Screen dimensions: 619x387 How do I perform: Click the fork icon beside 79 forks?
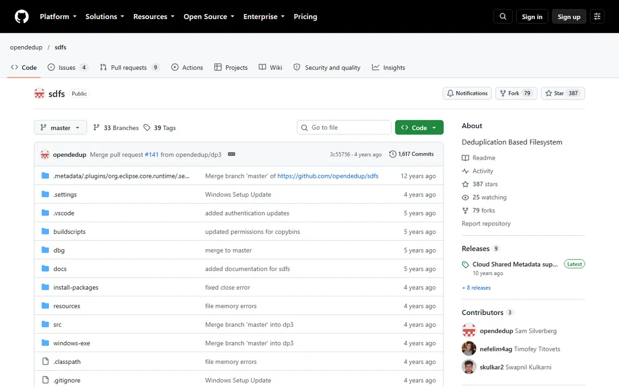pyautogui.click(x=465, y=210)
